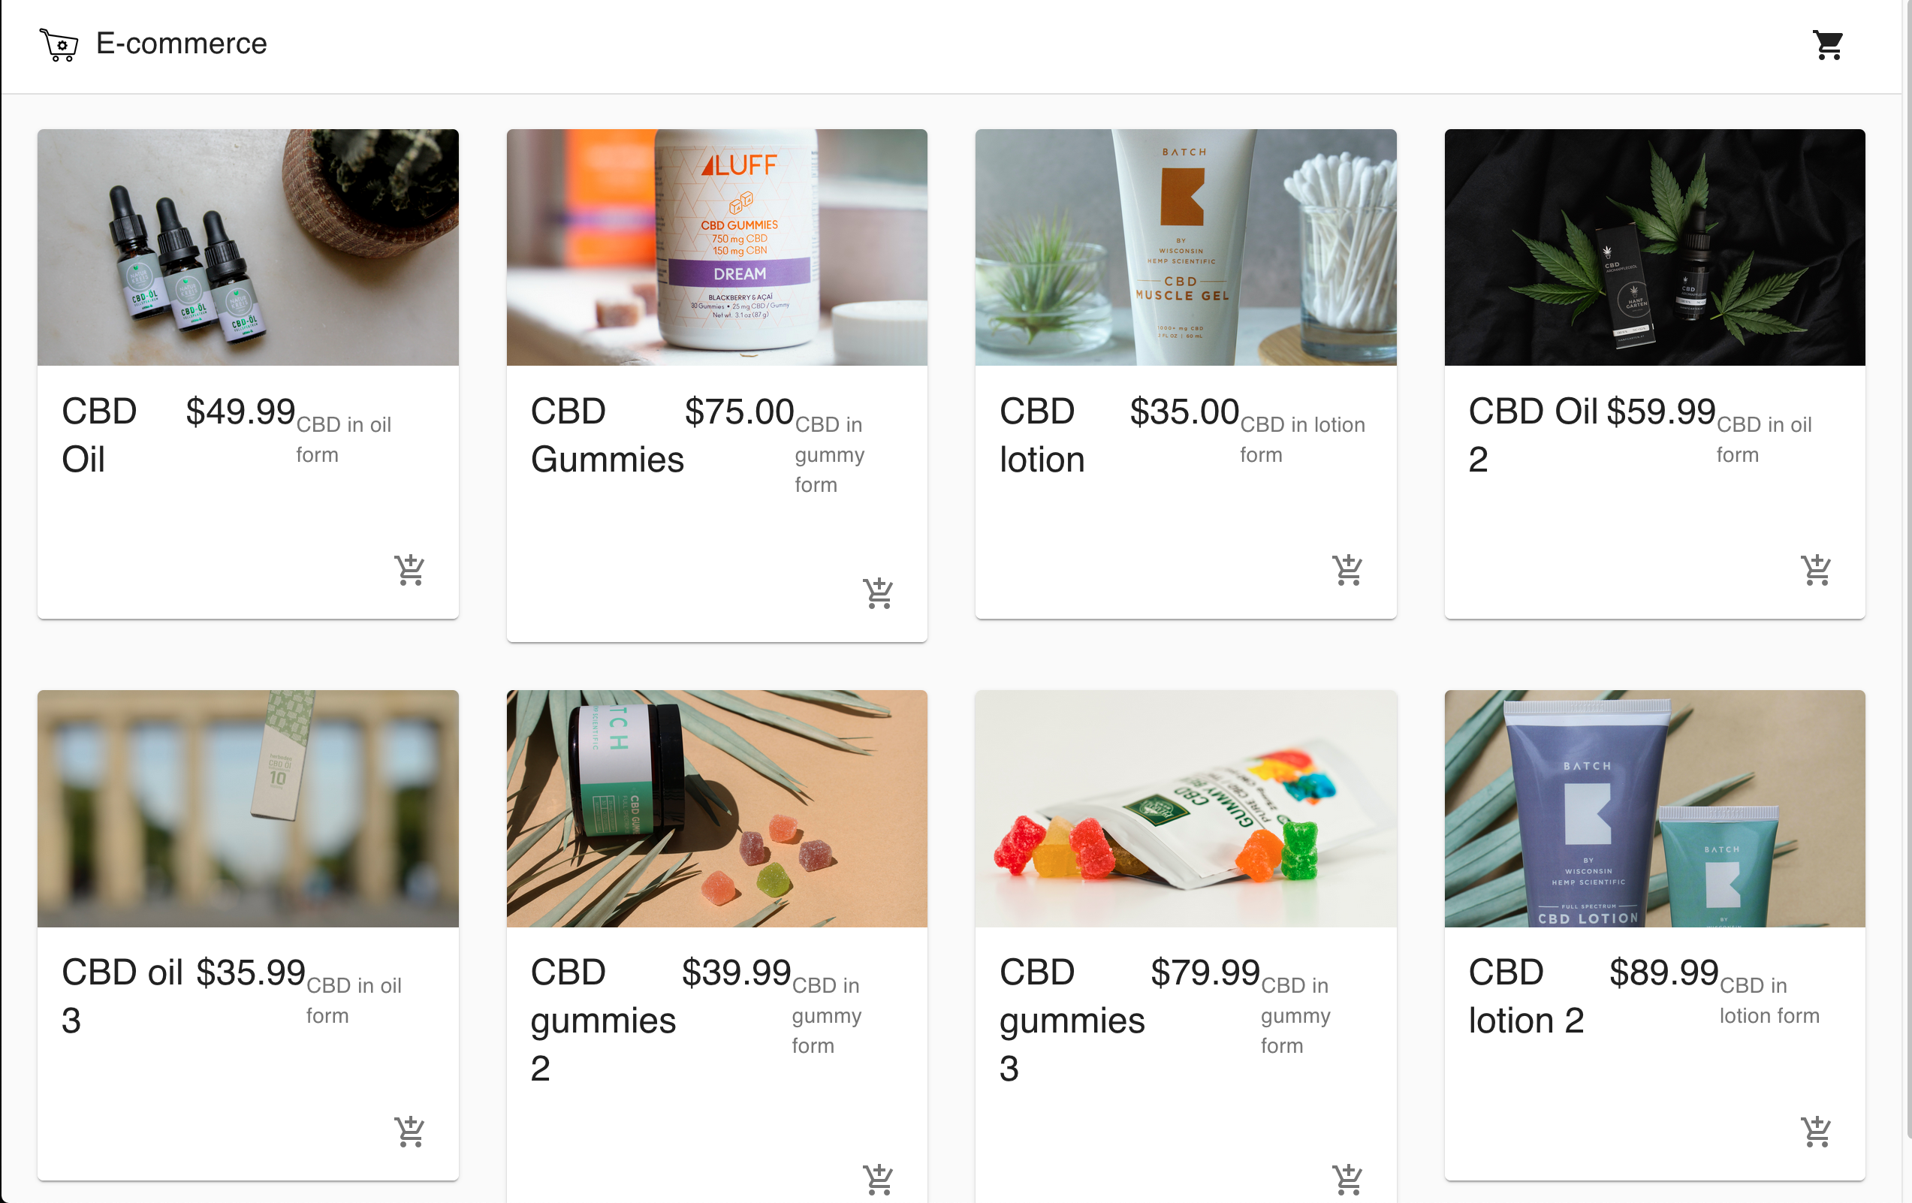Open the FLUFF CBD Gummies product image
This screenshot has height=1203, width=1912.
click(716, 247)
